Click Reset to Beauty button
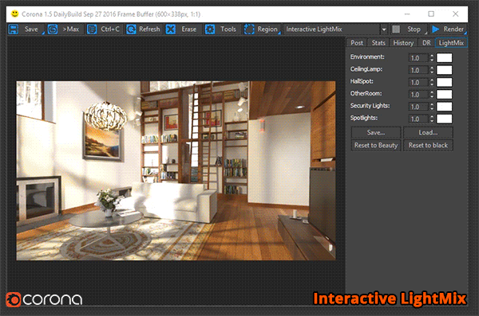Screen dimensions: 479x316 (376, 146)
